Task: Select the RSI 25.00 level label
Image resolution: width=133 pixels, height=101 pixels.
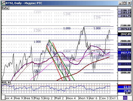Action: click(124, 91)
